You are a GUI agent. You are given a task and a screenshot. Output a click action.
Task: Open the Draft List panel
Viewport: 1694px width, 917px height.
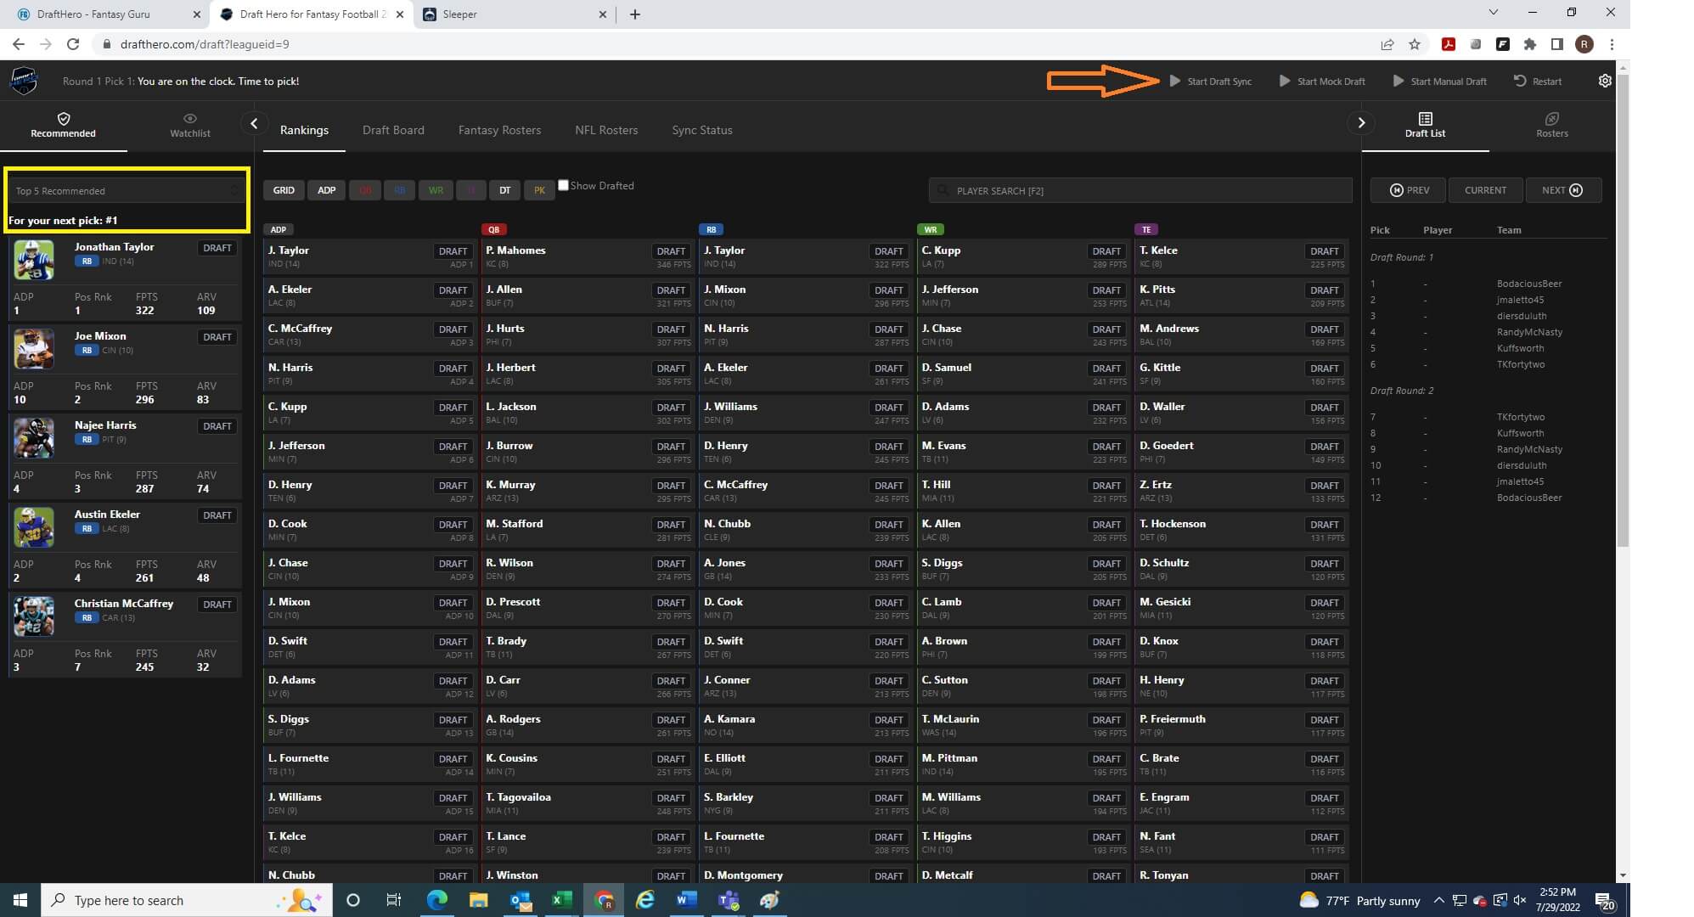point(1425,125)
